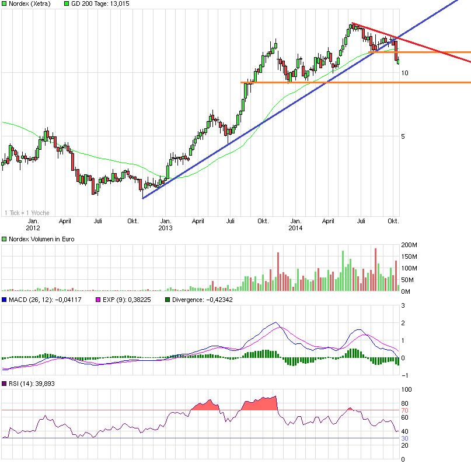Click the volume axis label '50M'
Viewport: 471px width, 464px height.
407,280
